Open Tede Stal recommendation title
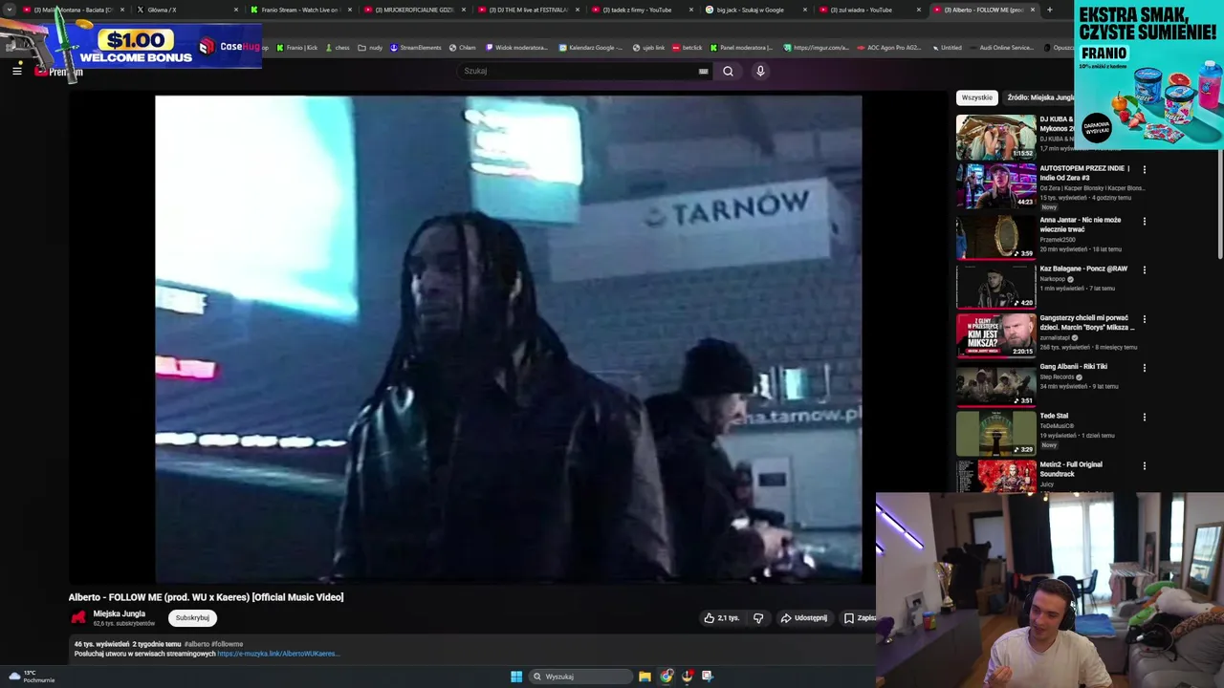 tap(1054, 416)
